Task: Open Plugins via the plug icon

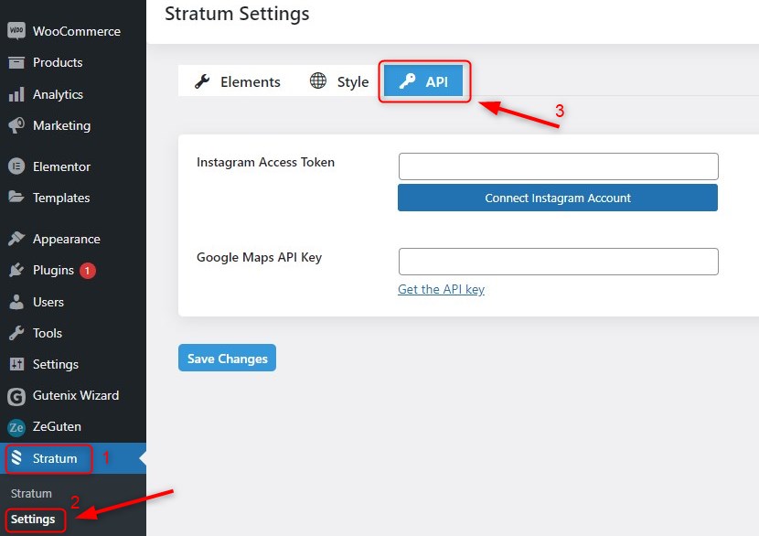Action: pyautogui.click(x=16, y=270)
